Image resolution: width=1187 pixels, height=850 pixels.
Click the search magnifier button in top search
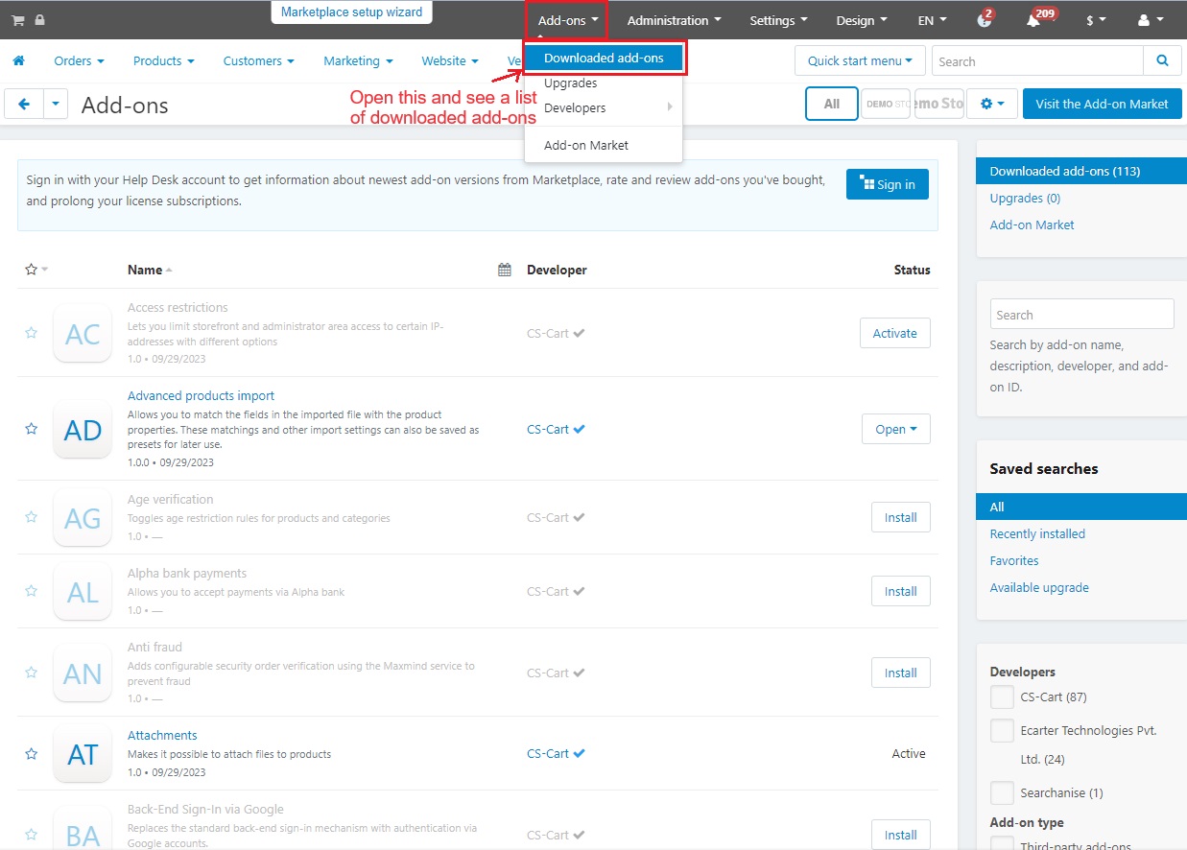pyautogui.click(x=1162, y=60)
